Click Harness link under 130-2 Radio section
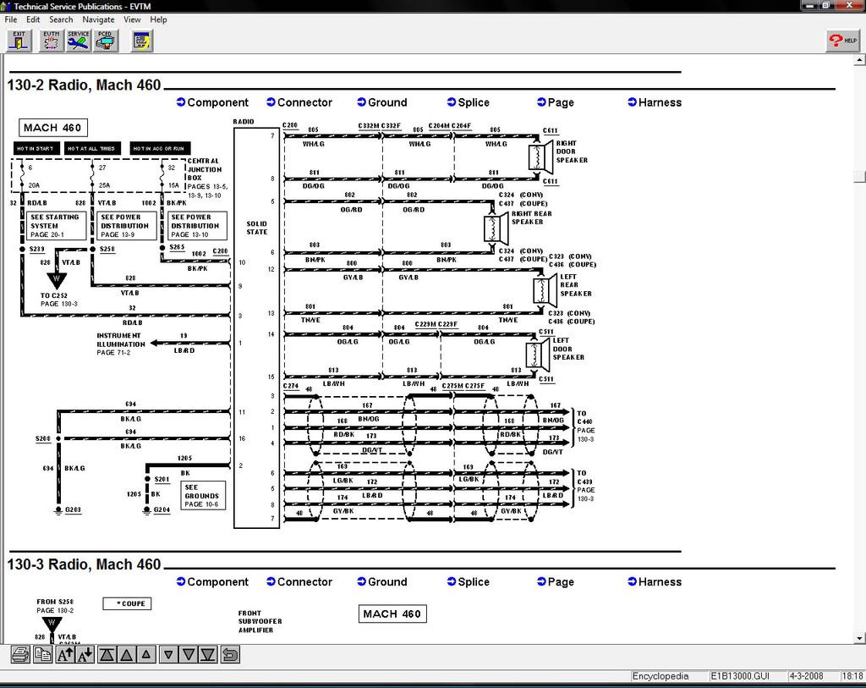This screenshot has height=688, width=866. pyautogui.click(x=655, y=102)
